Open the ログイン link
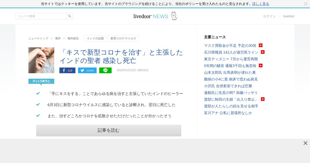310x163 pixels. [269, 16]
